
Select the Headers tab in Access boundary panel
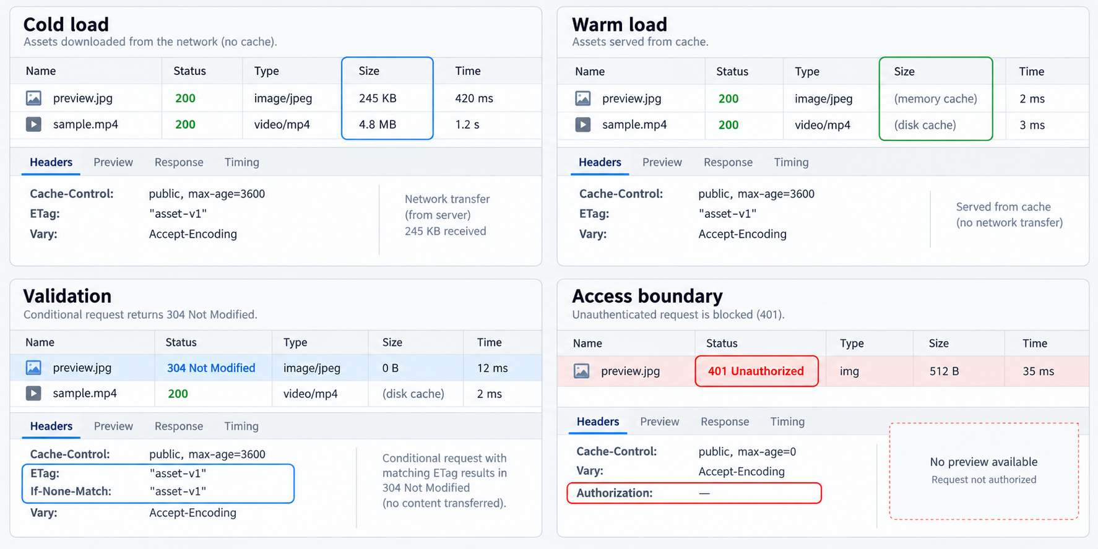(x=598, y=421)
